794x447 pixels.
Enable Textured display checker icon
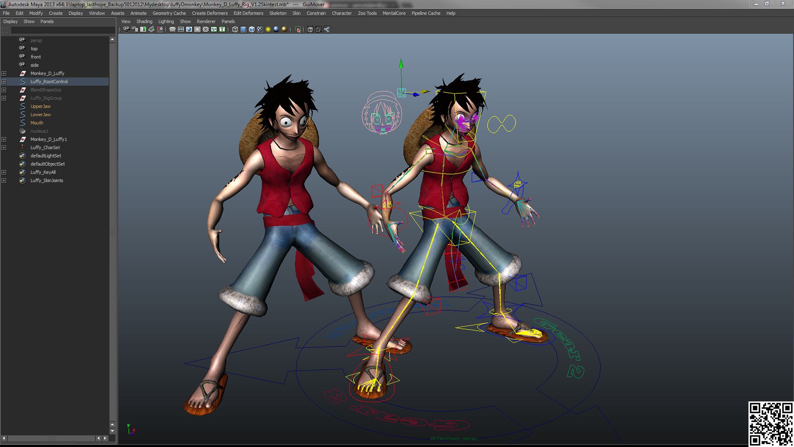pos(260,29)
